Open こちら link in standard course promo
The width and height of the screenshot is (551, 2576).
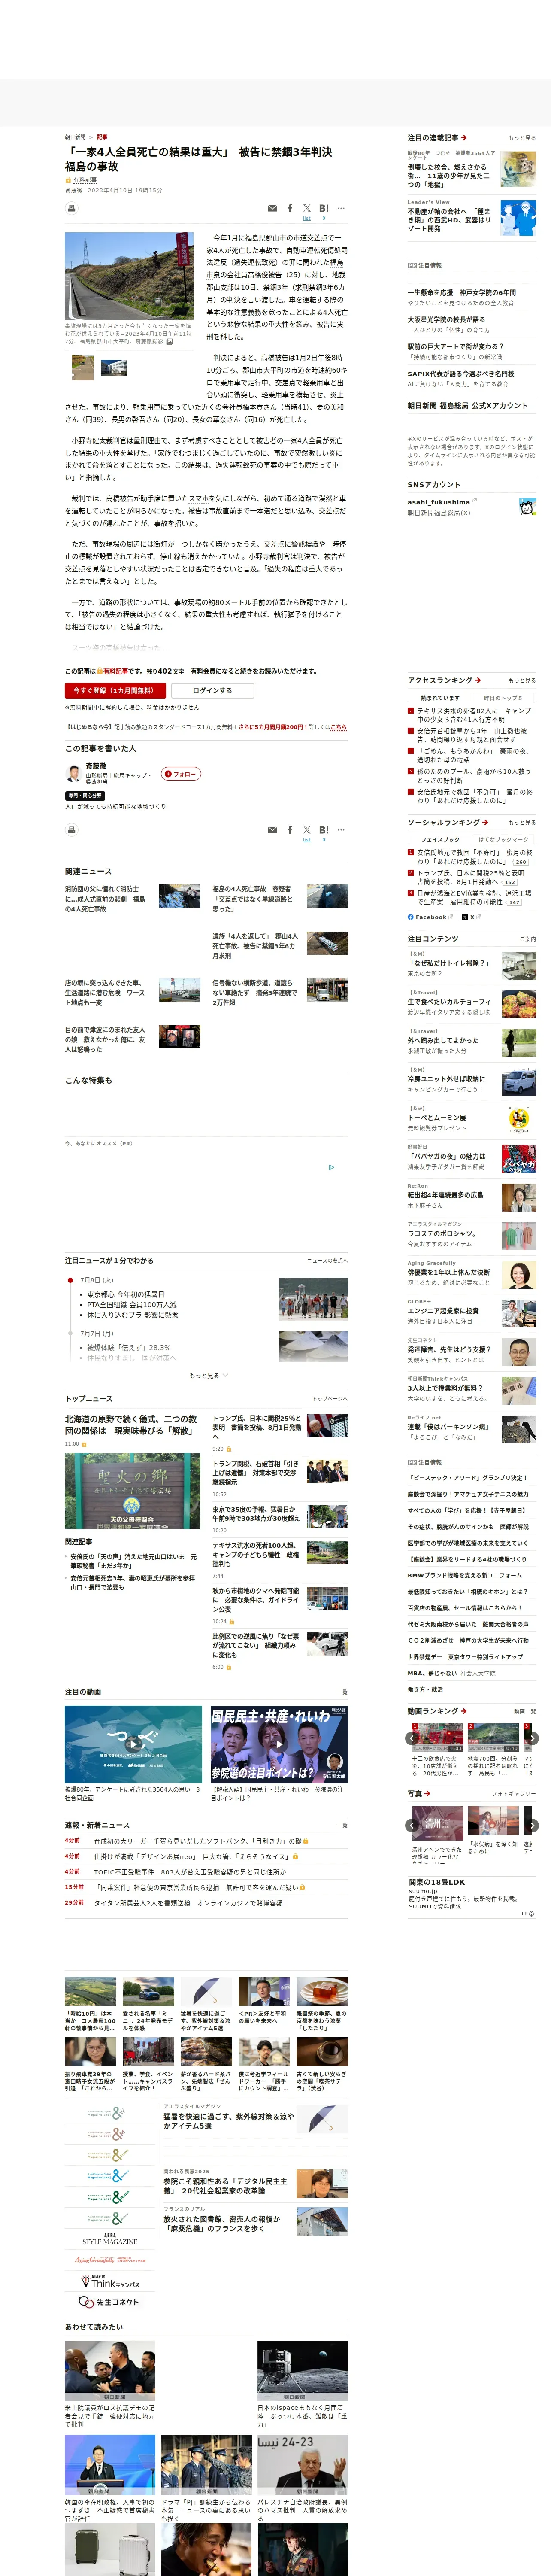(338, 727)
